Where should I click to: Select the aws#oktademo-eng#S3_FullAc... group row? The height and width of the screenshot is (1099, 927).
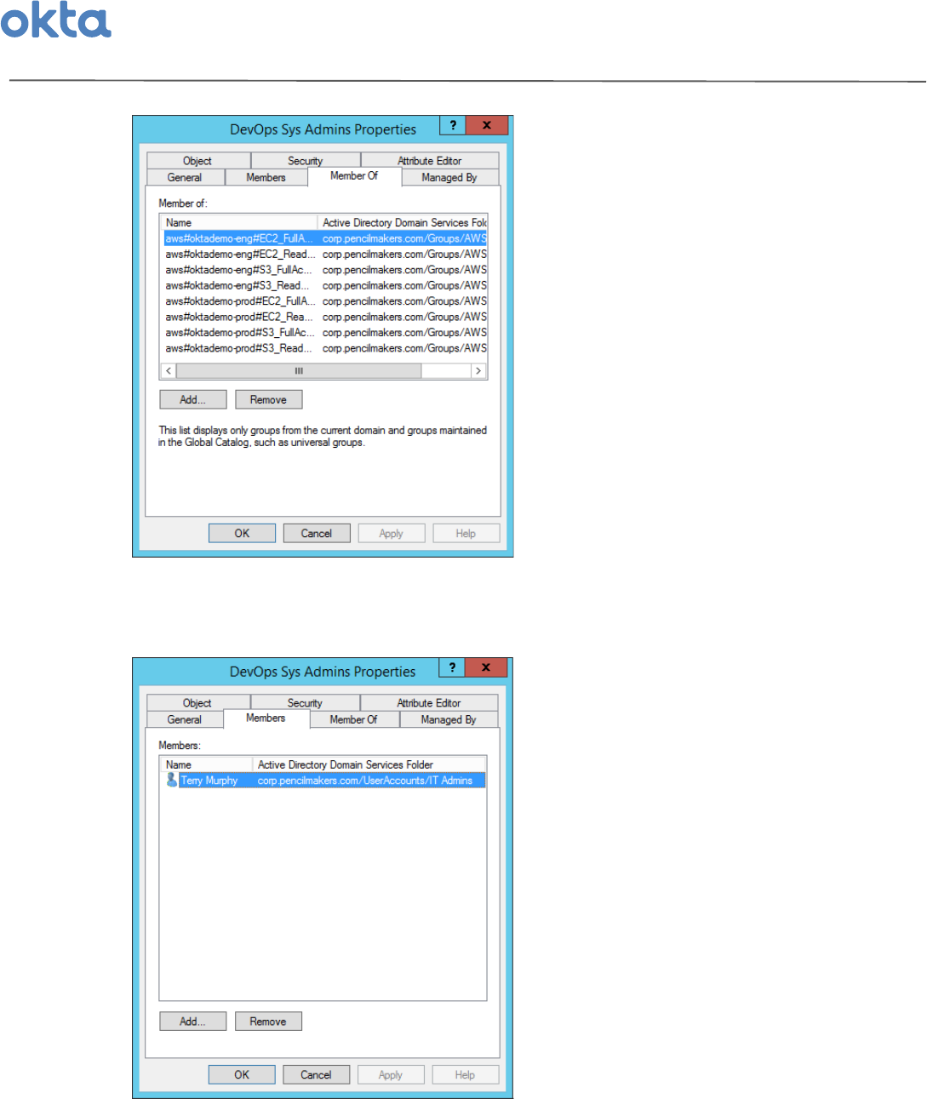pyautogui.click(x=325, y=270)
